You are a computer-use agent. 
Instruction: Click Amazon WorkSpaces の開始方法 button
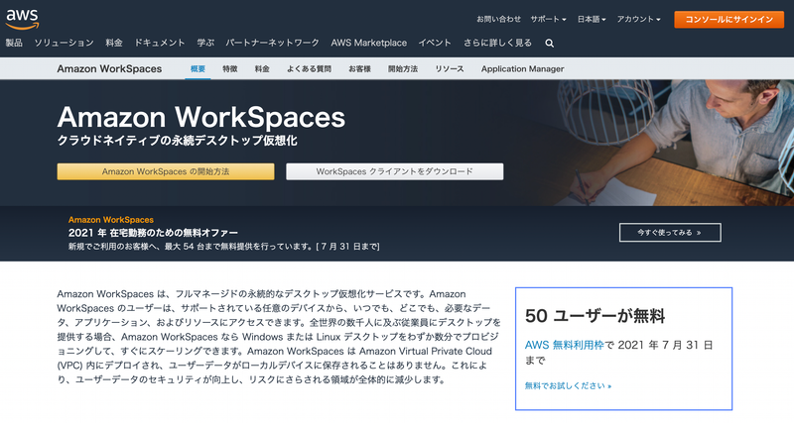click(166, 171)
